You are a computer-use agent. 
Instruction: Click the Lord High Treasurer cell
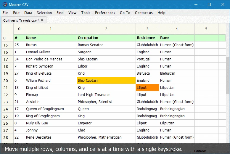[106, 95]
